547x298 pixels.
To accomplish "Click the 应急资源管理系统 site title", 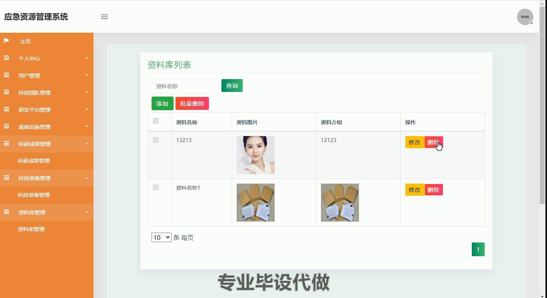I will (x=36, y=17).
